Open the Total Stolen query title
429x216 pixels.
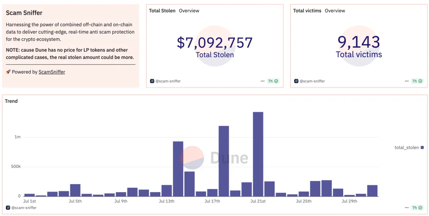pos(162,11)
